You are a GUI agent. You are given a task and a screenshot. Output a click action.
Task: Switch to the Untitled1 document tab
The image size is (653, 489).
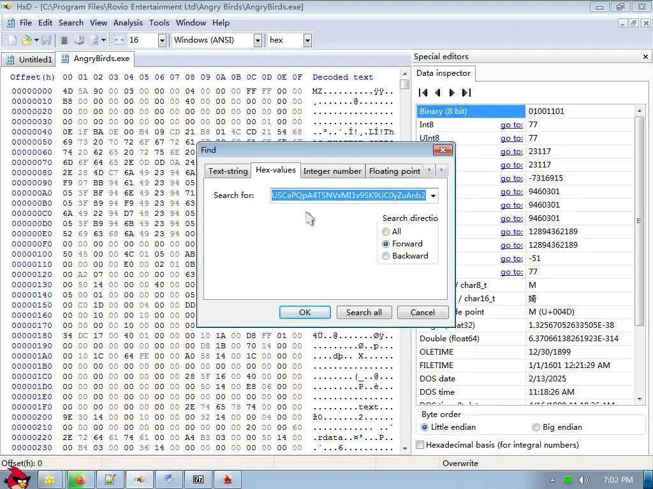pyautogui.click(x=29, y=59)
